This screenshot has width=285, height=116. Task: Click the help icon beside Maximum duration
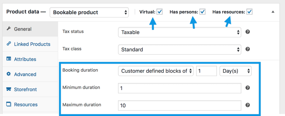pos(247,105)
